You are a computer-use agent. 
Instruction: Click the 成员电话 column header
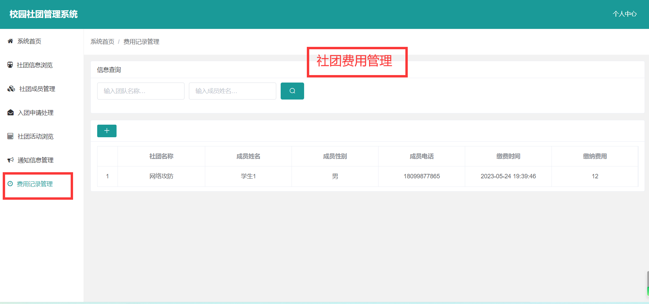coord(422,156)
